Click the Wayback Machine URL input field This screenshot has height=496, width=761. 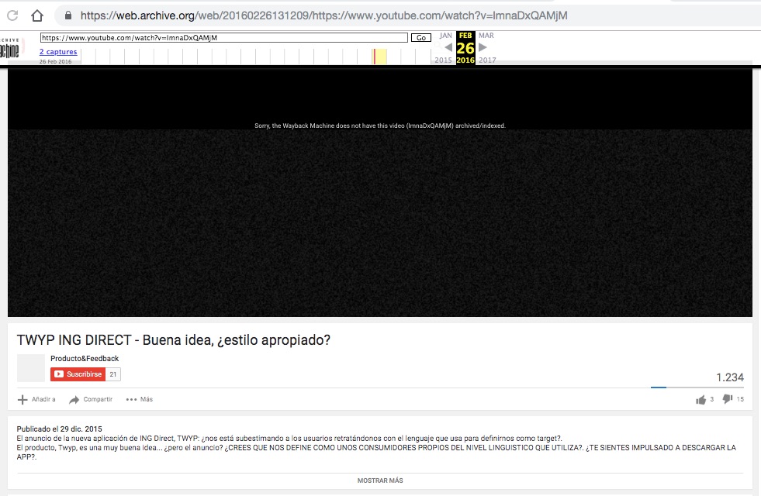pos(223,37)
